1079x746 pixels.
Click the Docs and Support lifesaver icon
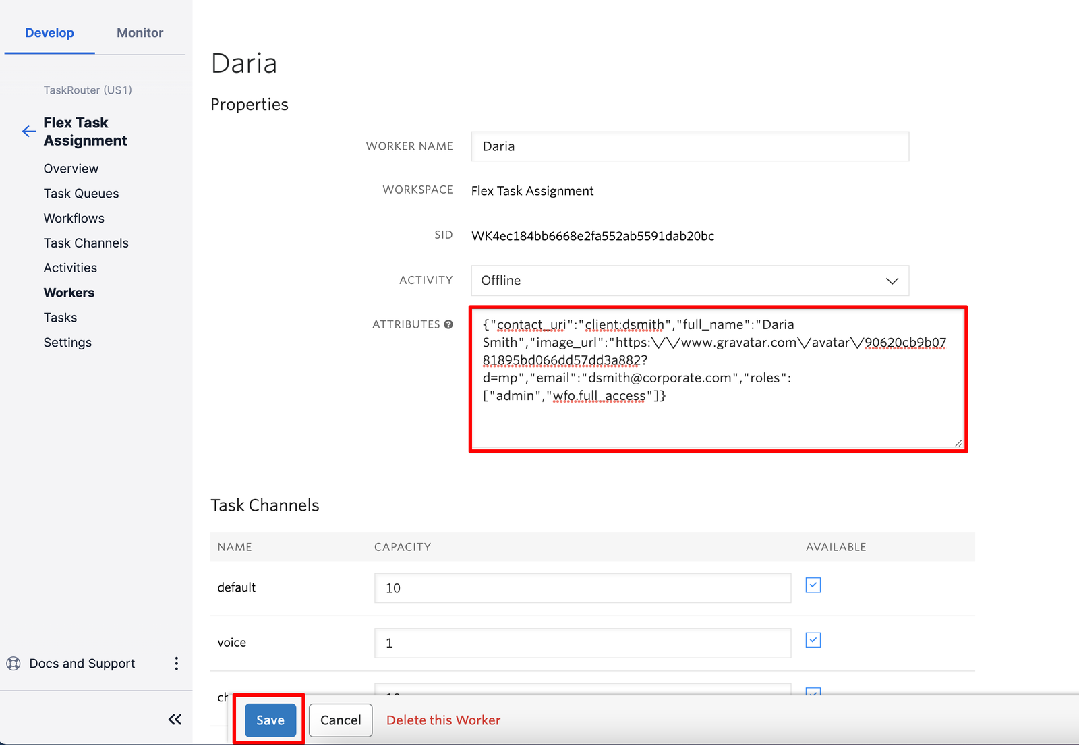coord(13,663)
